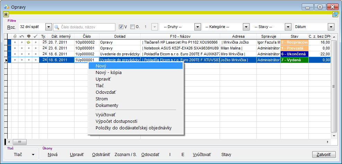Click the green '7 - Vydaná' status cell

click(294, 60)
